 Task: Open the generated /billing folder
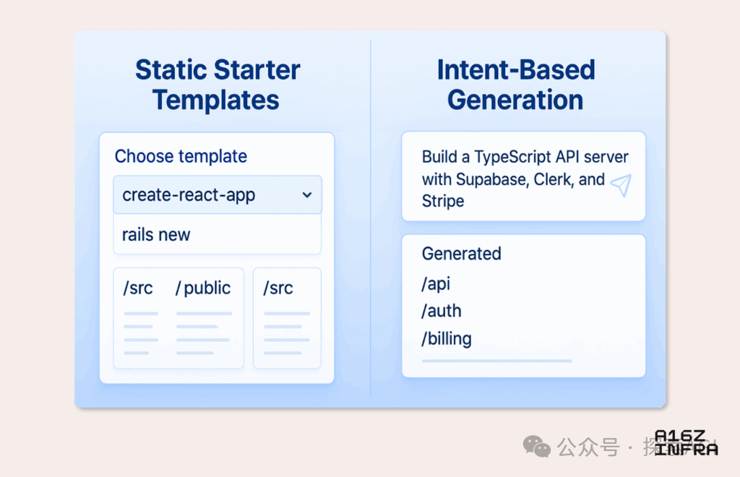pos(447,339)
